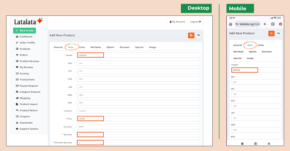
Task: Click the UPC field in desktop view
Action: (139, 71)
